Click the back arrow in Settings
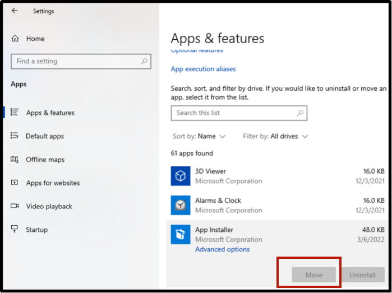Image resolution: width=392 pixels, height=293 pixels. pyautogui.click(x=15, y=11)
